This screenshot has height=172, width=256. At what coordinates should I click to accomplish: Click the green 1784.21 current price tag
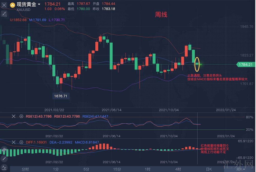click(x=245, y=65)
